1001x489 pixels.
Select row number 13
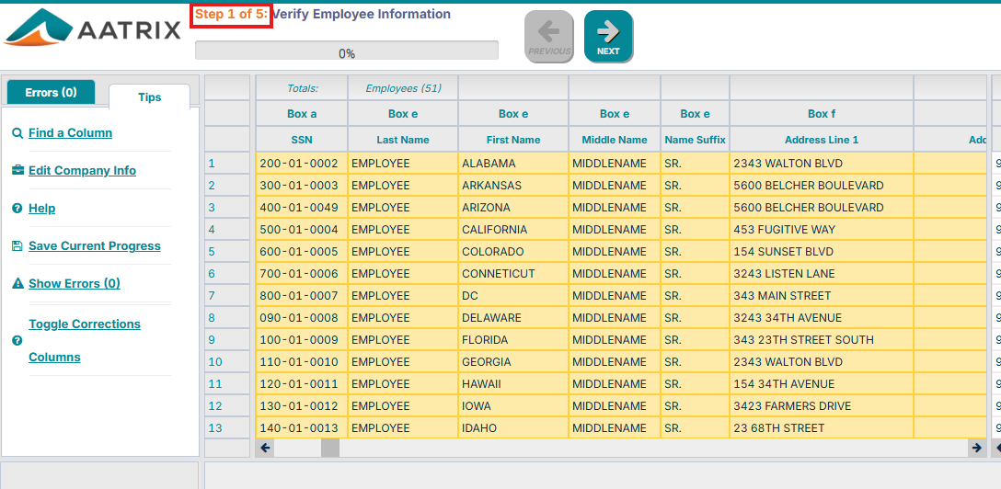pos(227,427)
